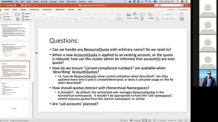This screenshot has width=218, height=122.
Task: Click the Home icon in title bar
Action: pos(22,5)
